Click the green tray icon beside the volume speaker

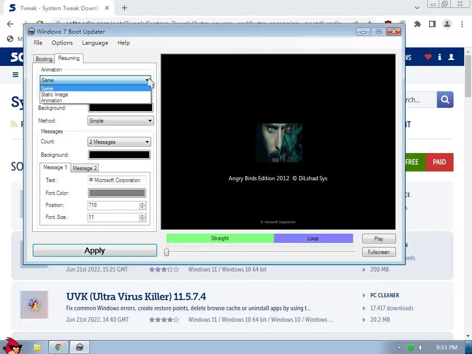coord(410,348)
